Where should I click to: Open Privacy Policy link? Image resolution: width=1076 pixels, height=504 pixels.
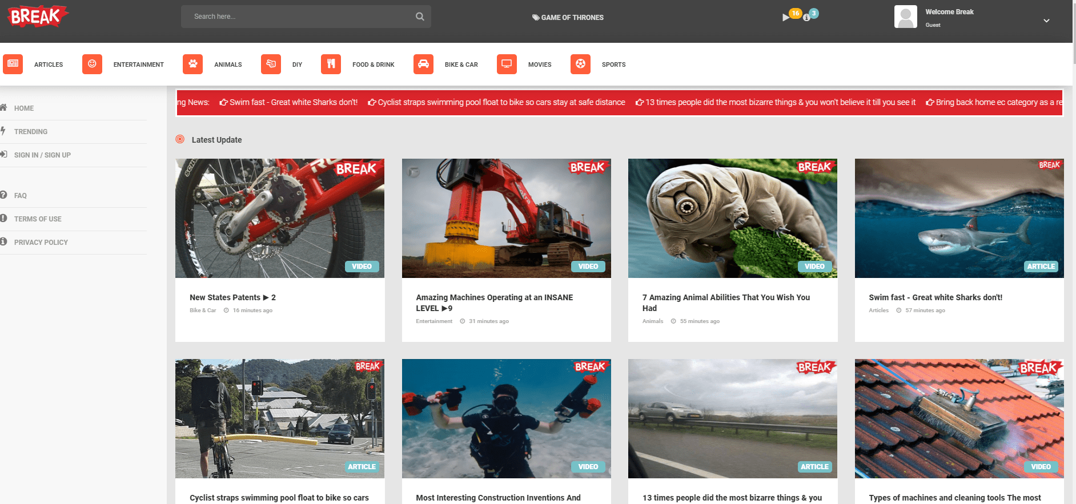click(41, 243)
